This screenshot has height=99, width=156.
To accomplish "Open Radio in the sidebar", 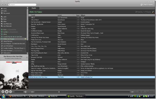I will pyautogui.click(x=5, y=11).
